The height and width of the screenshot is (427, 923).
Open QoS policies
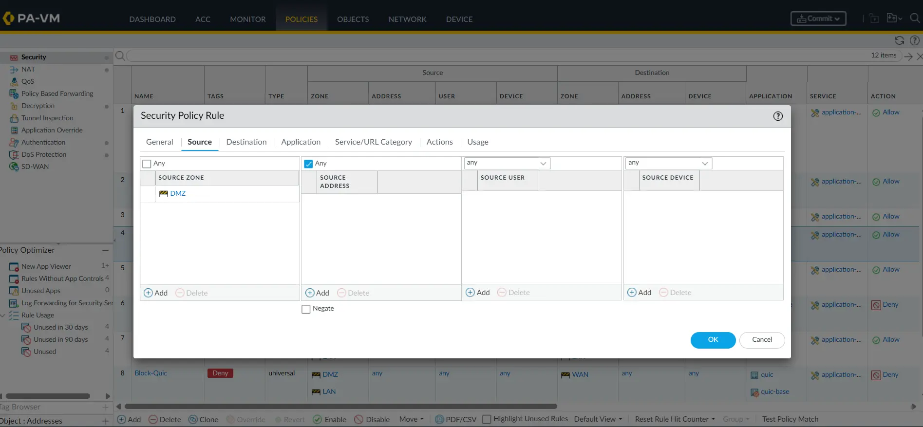coord(28,81)
